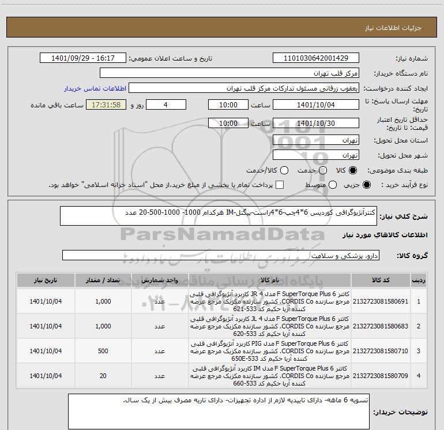Click the واحد شمارش column header

(x=160, y=280)
